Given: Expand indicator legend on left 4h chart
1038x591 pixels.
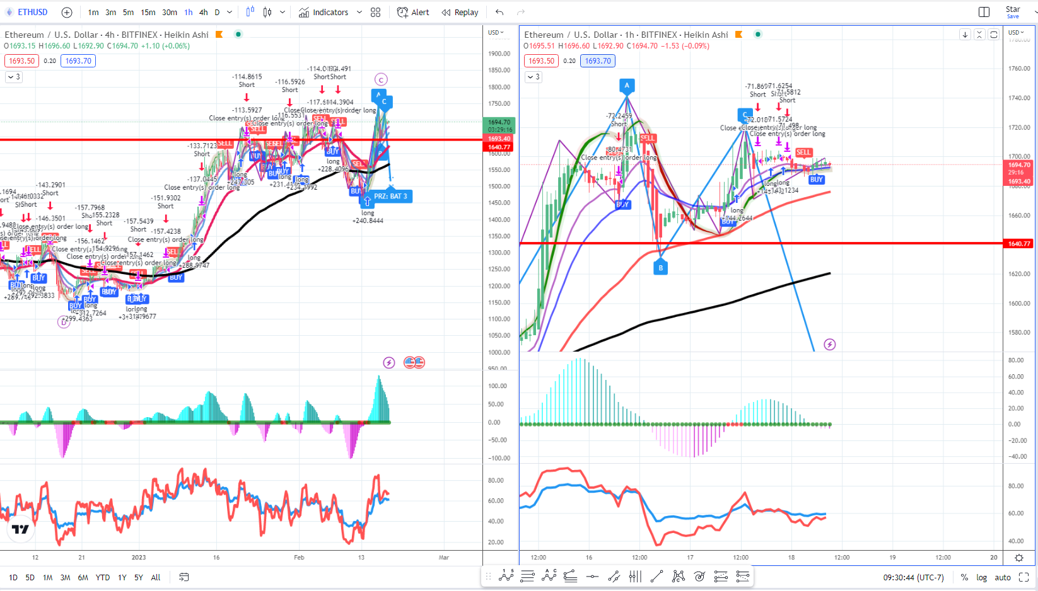Looking at the screenshot, I should tap(14, 77).
